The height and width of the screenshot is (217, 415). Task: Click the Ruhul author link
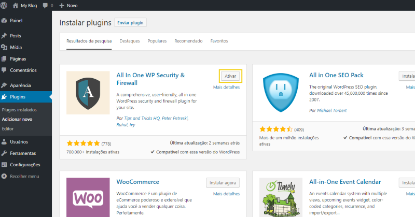pos(122,125)
